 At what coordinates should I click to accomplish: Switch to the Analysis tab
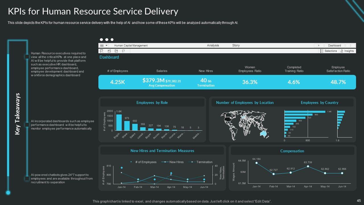tap(213, 46)
